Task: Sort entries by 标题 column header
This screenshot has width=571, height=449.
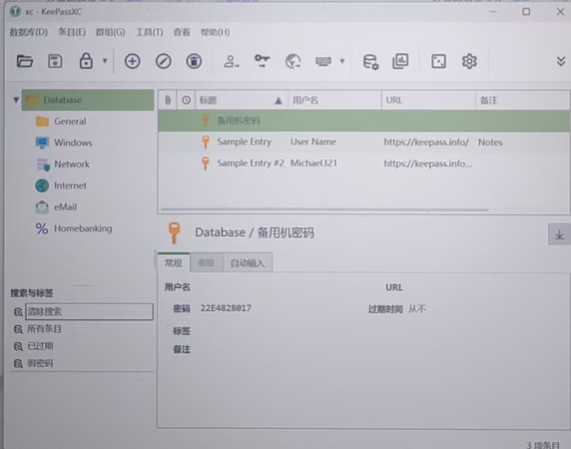Action: coord(242,100)
